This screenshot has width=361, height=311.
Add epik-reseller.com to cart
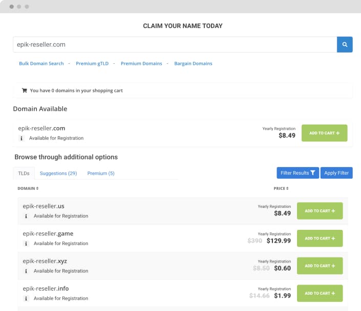(325, 133)
